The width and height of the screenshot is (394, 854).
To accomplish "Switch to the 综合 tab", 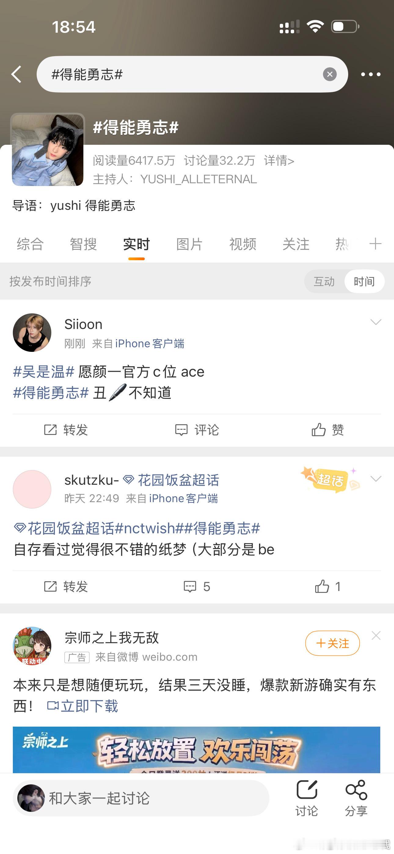I will pos(30,244).
